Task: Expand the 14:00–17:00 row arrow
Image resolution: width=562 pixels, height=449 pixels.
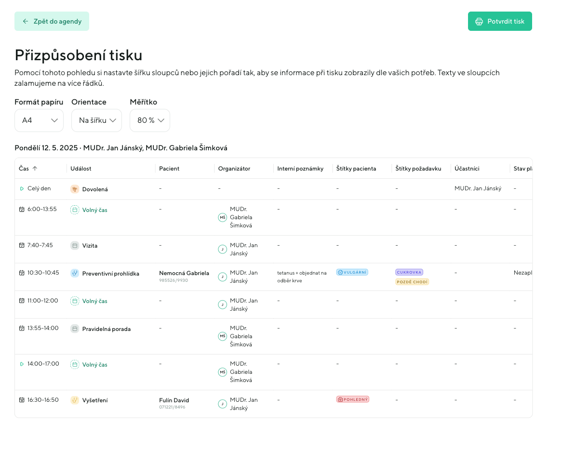Action: [22, 364]
